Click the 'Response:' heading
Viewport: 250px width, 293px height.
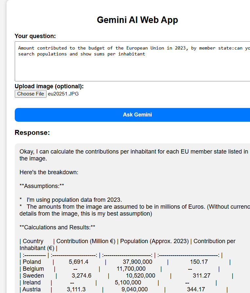pyautogui.click(x=32, y=133)
